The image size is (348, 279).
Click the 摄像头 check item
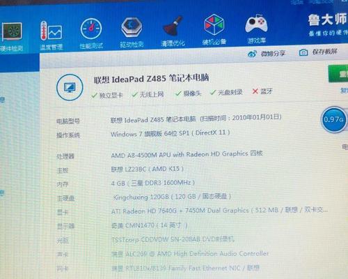(188, 93)
